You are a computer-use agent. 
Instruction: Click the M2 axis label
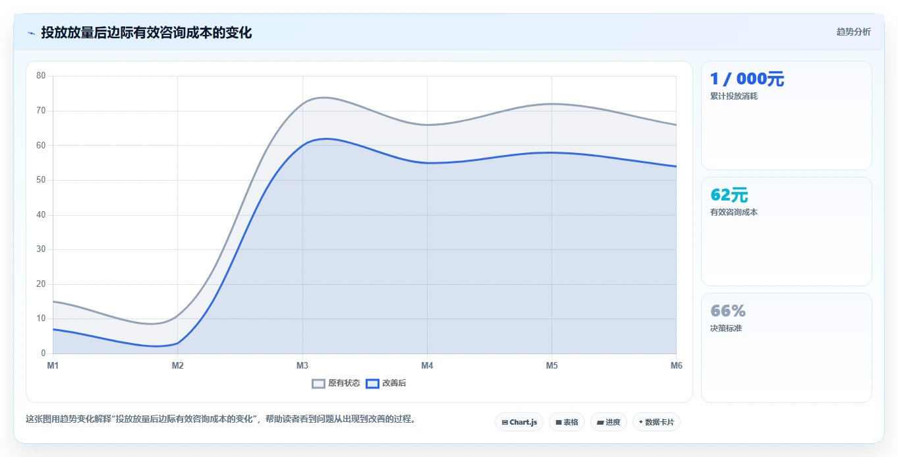tap(177, 365)
